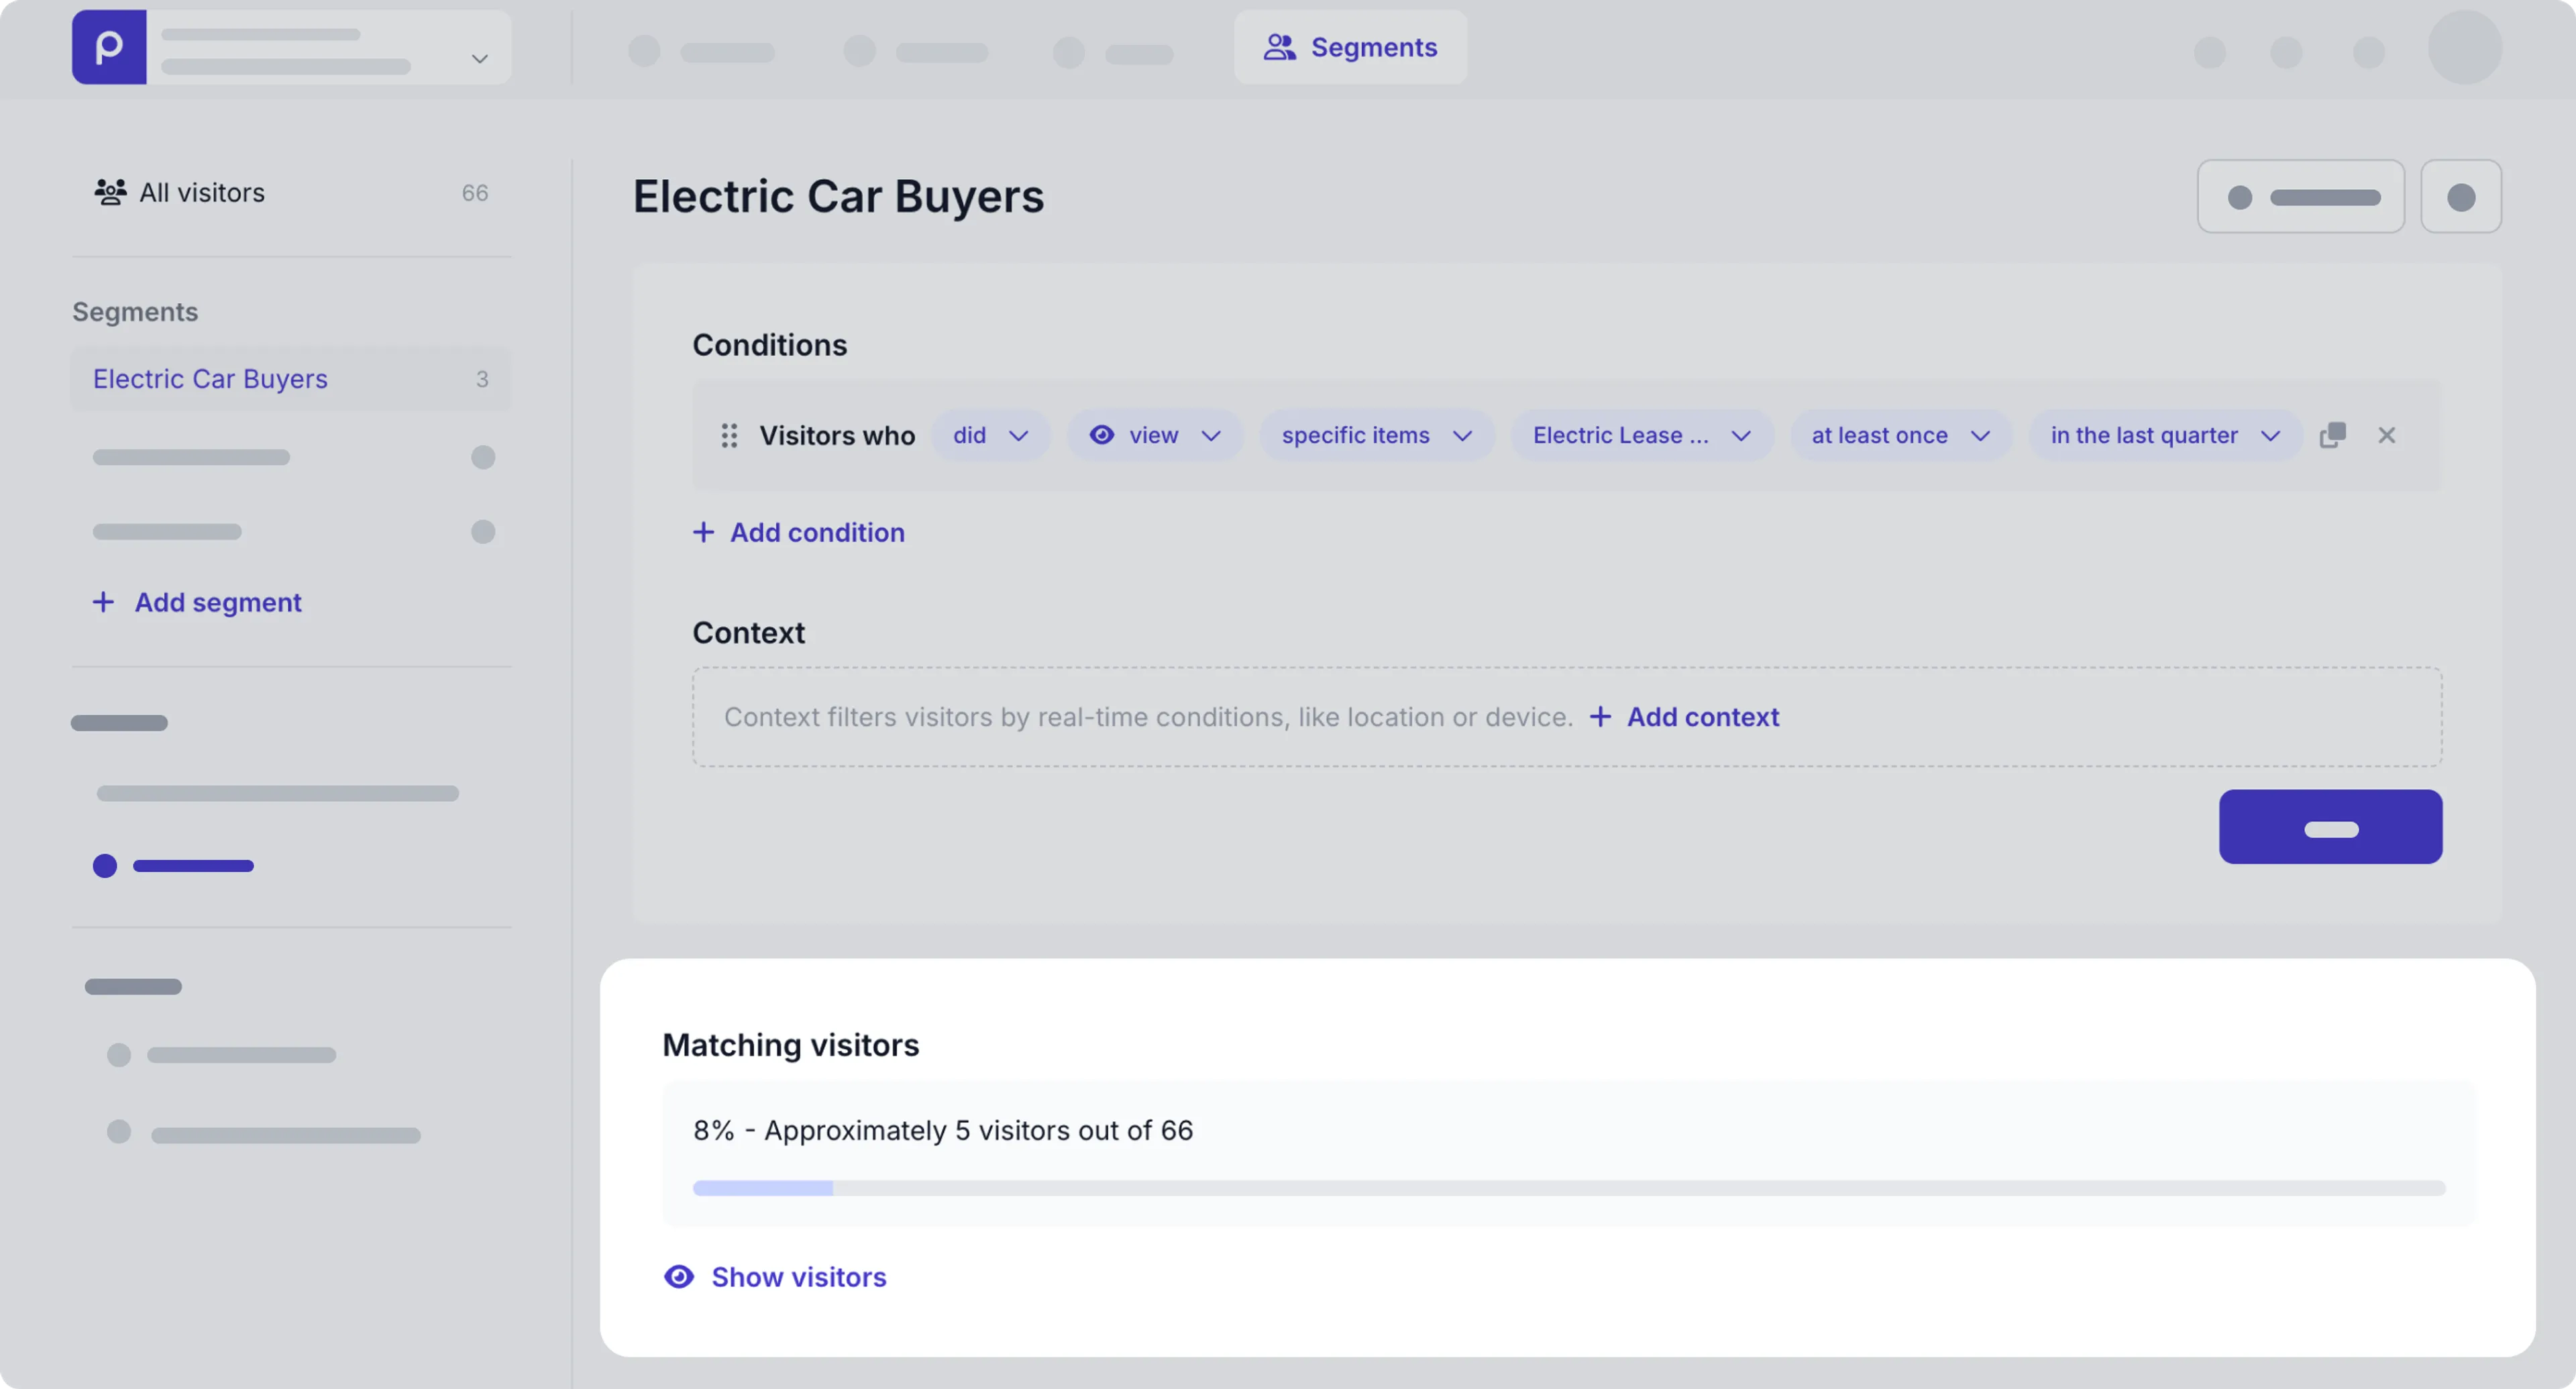This screenshot has width=2576, height=1389.
Task: Open the 'in the last quarter' dropdown
Action: (2164, 435)
